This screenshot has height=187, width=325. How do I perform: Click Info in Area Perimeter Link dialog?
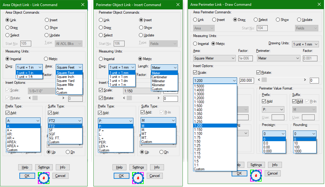[x=275, y=165]
